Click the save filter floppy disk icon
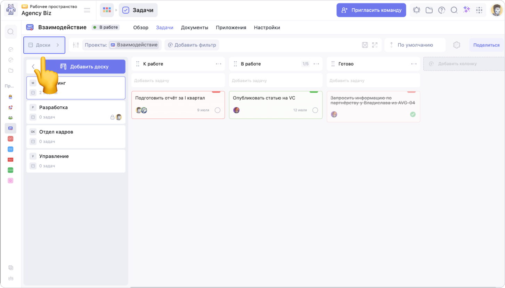 365,45
